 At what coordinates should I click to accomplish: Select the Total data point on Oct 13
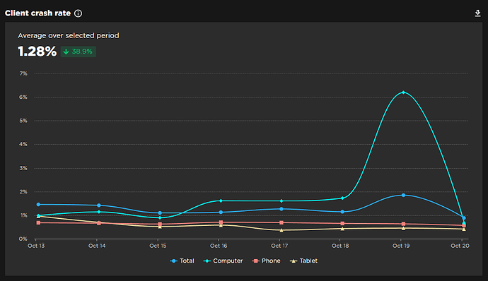(38, 205)
